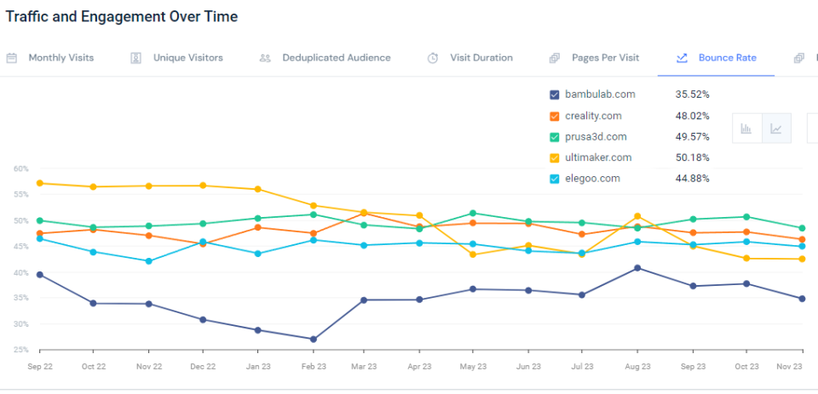
Task: Hide the prusa3d.com line via checkbox
Action: pyautogui.click(x=556, y=137)
